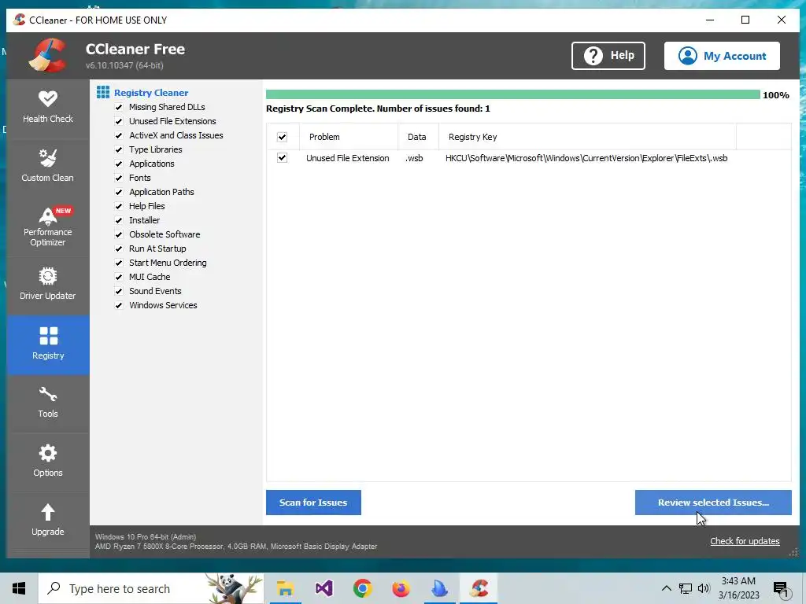
Task: Click the Help button
Action: click(x=608, y=56)
